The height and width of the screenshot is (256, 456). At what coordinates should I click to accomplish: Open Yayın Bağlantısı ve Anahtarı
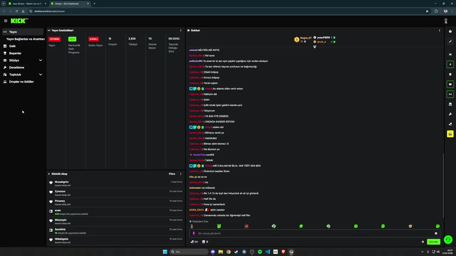click(x=25, y=39)
